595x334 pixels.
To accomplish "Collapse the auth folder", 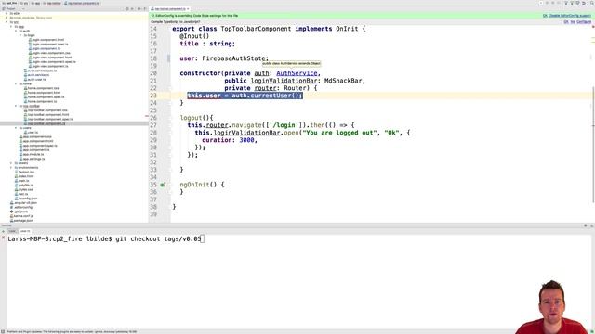I will pyautogui.click(x=16, y=31).
